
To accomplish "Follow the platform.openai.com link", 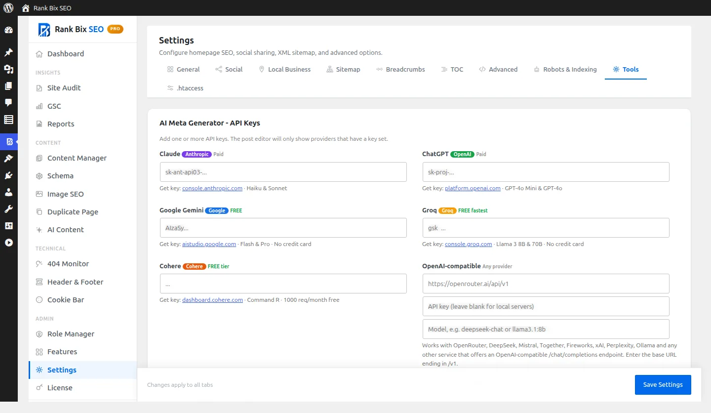I will [473, 188].
